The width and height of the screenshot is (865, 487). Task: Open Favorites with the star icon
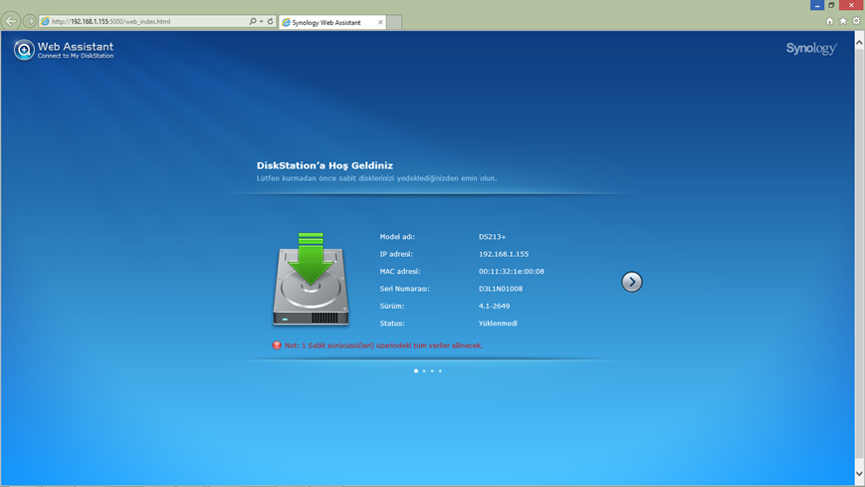[843, 21]
